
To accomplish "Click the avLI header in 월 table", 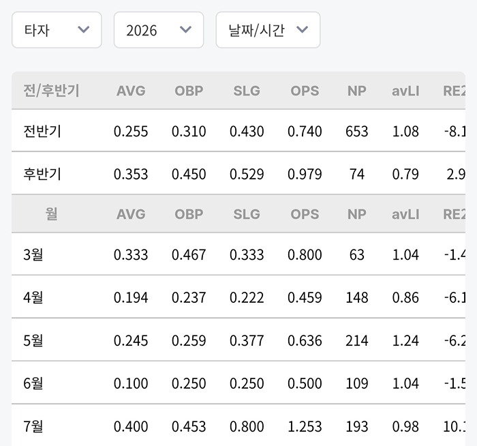I will point(405,214).
